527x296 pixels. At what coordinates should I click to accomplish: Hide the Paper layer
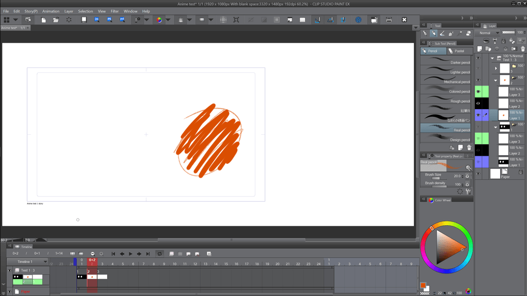(478, 174)
